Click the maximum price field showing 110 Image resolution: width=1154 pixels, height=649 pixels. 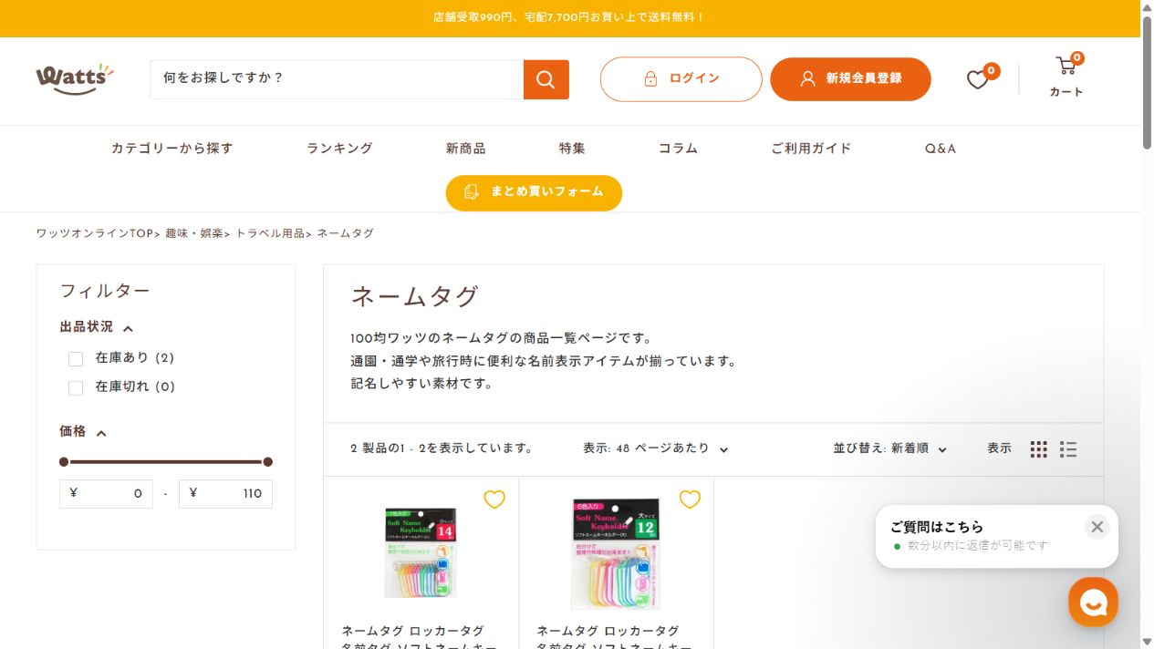225,494
